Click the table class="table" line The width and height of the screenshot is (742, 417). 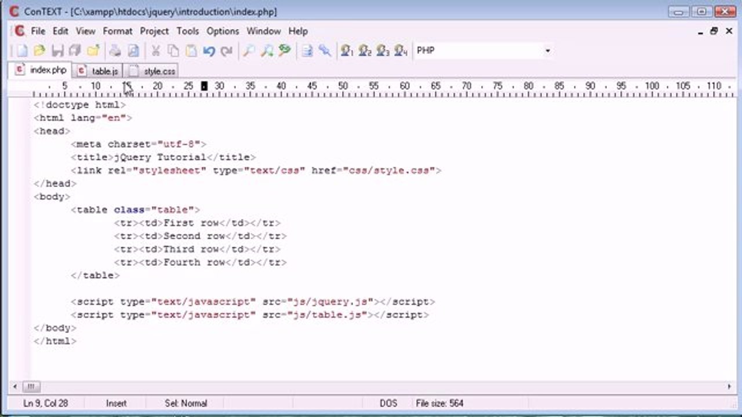pos(136,210)
